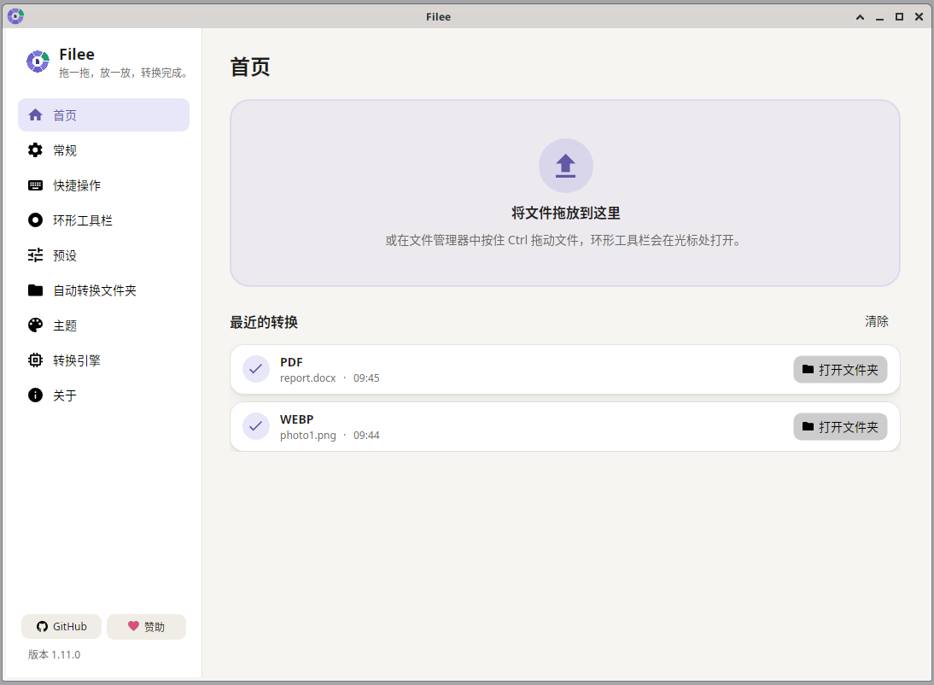Navigate to 转换引擎 settings

[103, 360]
